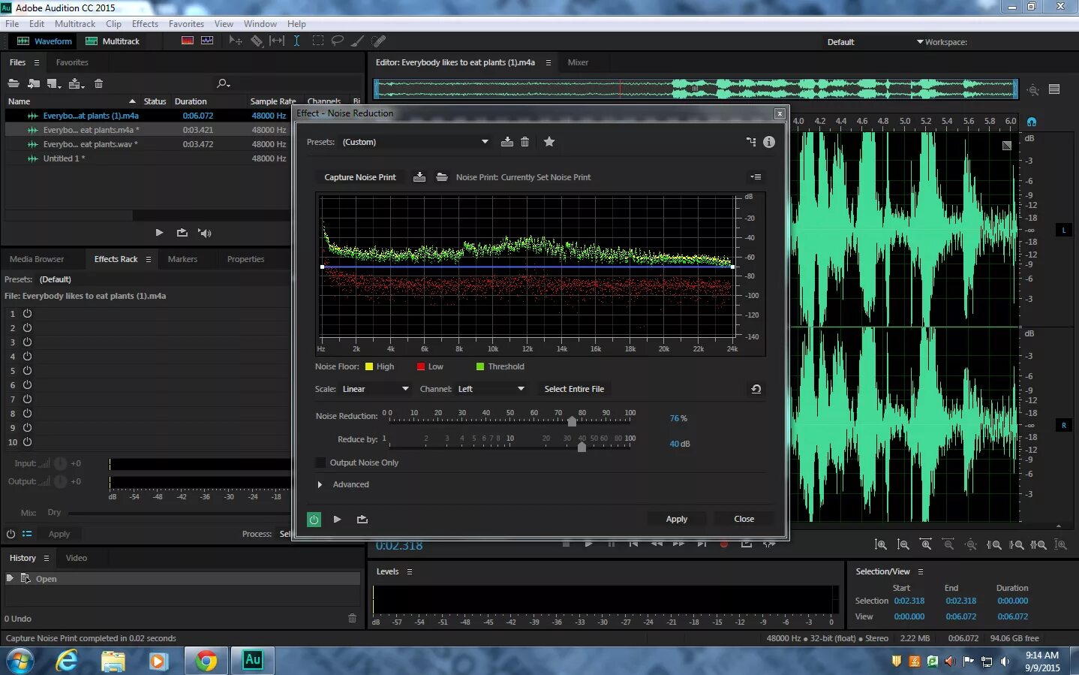Toggle power of effects rack slot 5
Viewport: 1079px width, 675px height.
(x=27, y=370)
